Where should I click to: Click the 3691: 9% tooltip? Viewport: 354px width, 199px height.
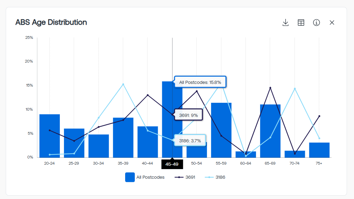point(188,115)
